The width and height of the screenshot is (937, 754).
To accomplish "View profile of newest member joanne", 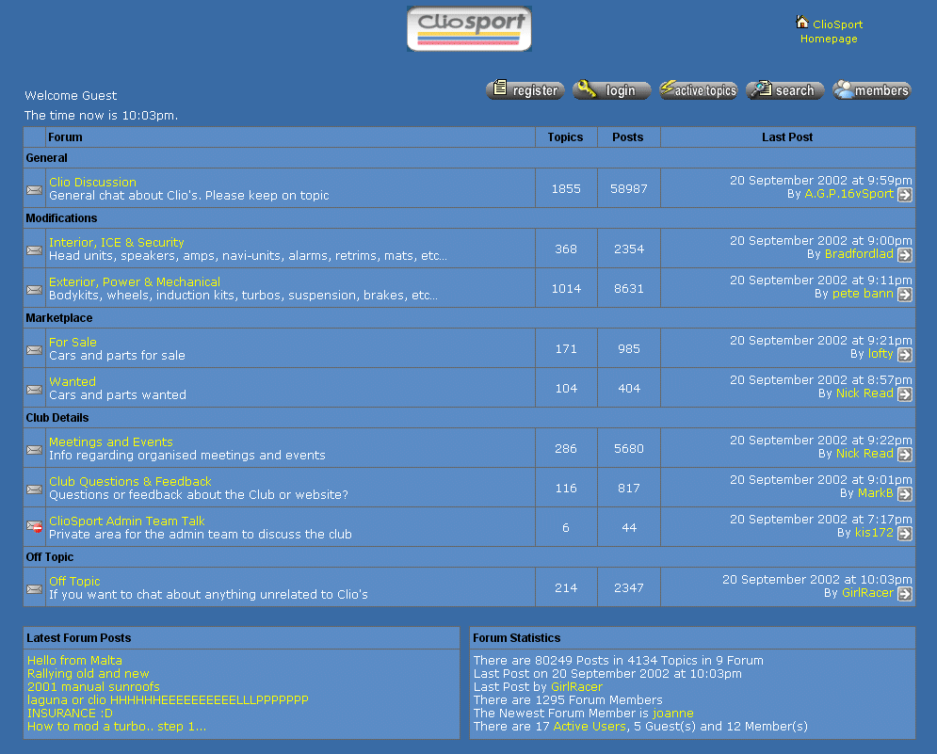I will pyautogui.click(x=672, y=714).
